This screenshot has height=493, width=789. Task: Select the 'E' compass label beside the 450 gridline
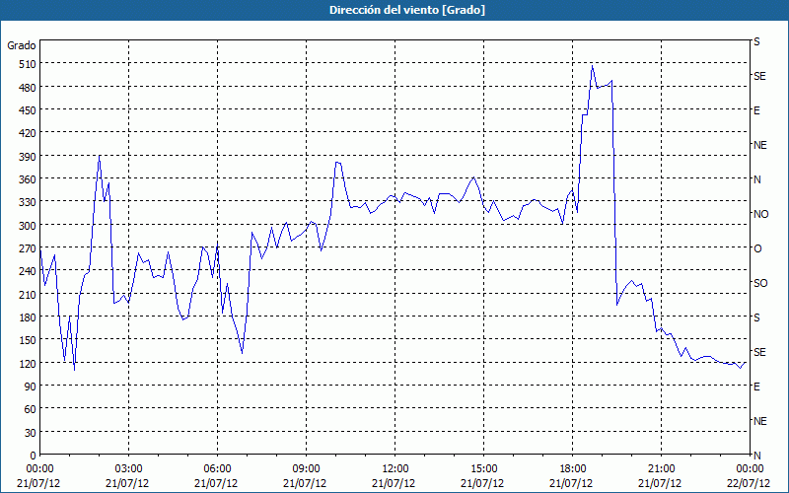pyautogui.click(x=756, y=110)
